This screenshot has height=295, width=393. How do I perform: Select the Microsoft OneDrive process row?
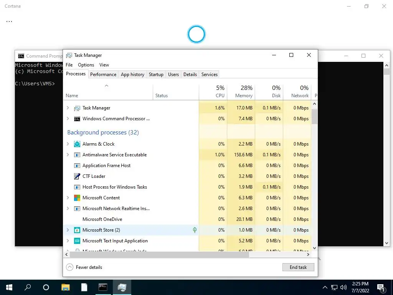point(187,219)
